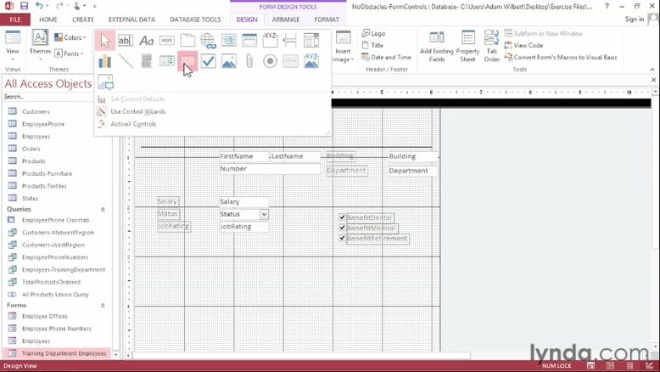Switch to the FORMAT tab
The image size is (660, 372).
click(327, 20)
